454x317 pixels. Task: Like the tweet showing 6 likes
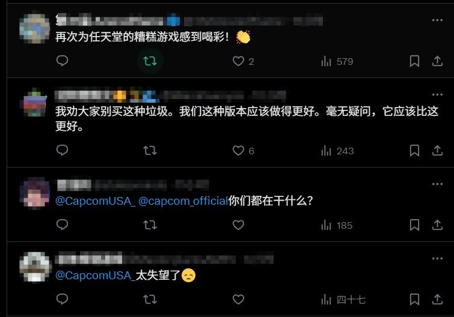[x=238, y=151]
